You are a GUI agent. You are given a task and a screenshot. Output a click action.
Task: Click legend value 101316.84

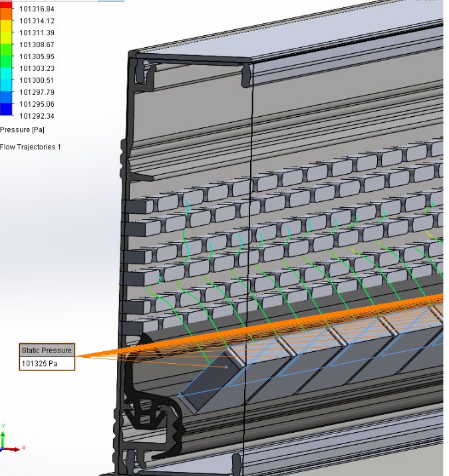coord(37,9)
